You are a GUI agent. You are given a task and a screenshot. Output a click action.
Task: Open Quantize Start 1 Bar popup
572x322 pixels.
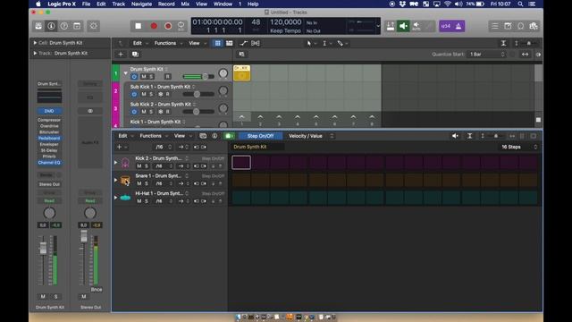tap(487, 54)
